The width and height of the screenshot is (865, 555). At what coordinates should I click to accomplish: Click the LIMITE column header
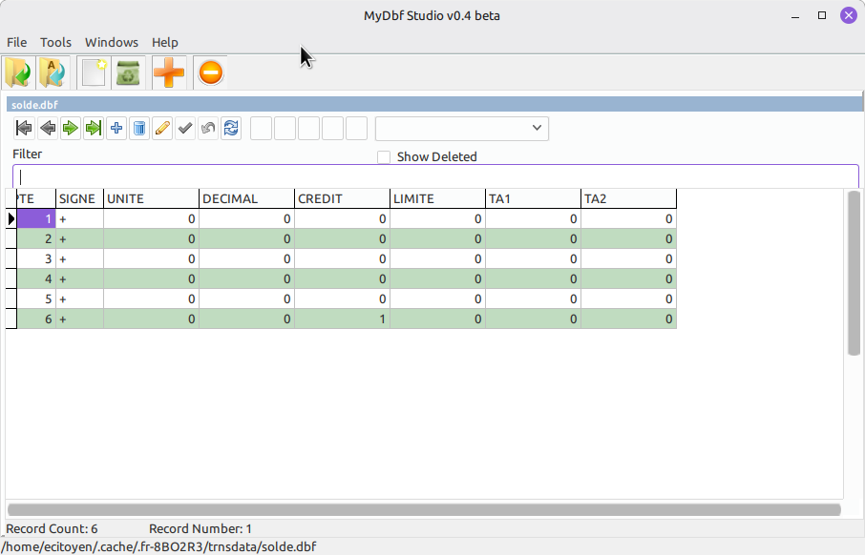[437, 199]
